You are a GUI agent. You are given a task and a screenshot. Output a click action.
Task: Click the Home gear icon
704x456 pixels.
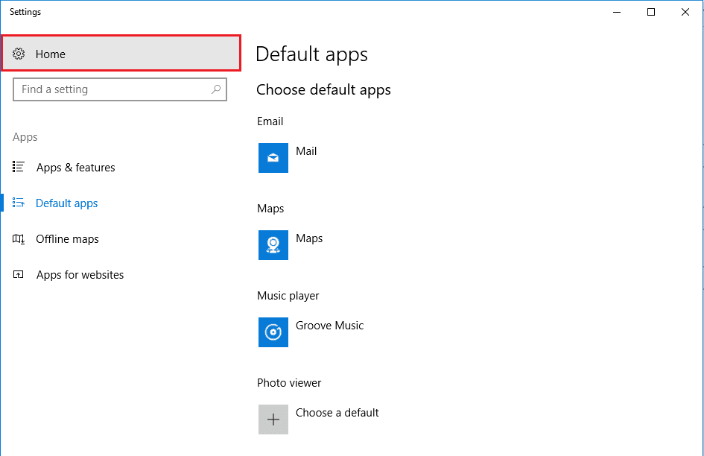(19, 54)
